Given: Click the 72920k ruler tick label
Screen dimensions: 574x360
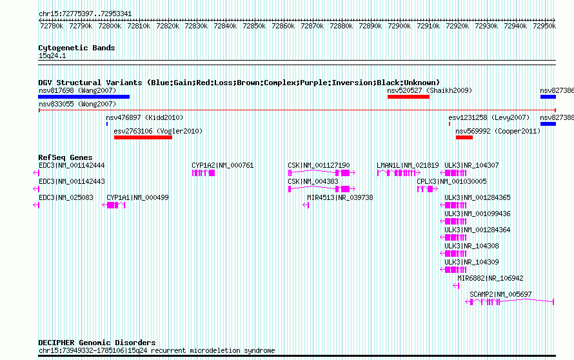Looking at the screenshot, I should pos(457,26).
